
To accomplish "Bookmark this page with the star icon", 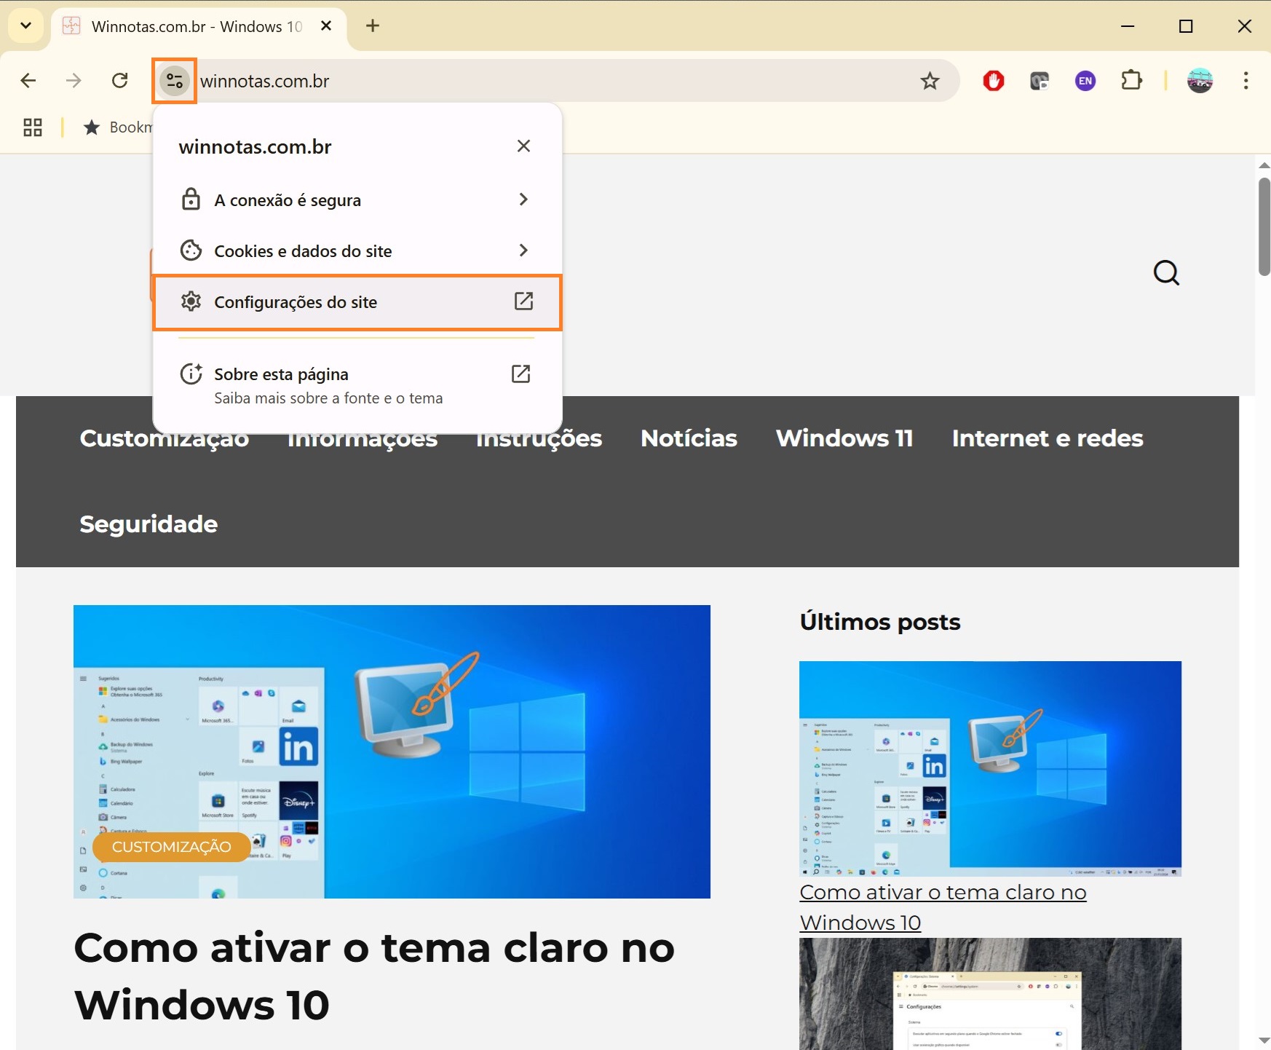I will pyautogui.click(x=930, y=81).
